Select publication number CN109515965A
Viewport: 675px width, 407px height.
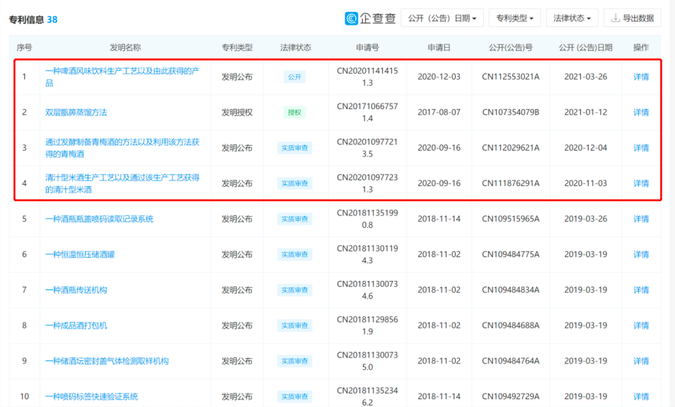[511, 219]
